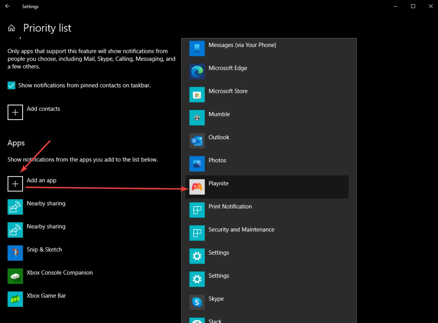Choose Outlook label in the app list

coord(219,137)
